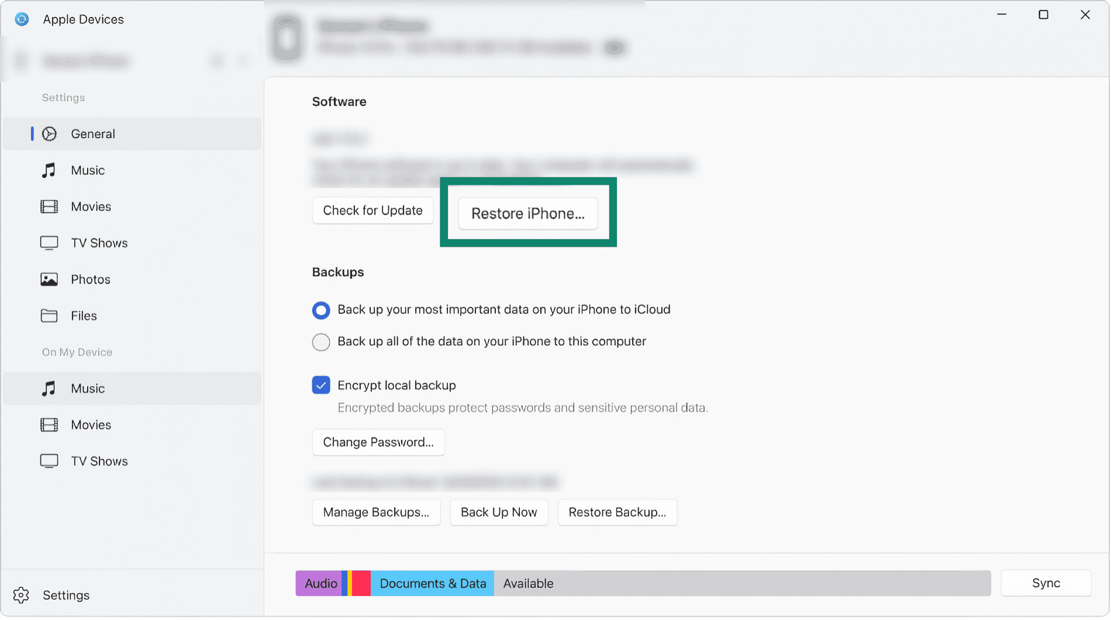This screenshot has height=620, width=1111.
Task: Click the red segment in storage bar
Action: tap(361, 584)
